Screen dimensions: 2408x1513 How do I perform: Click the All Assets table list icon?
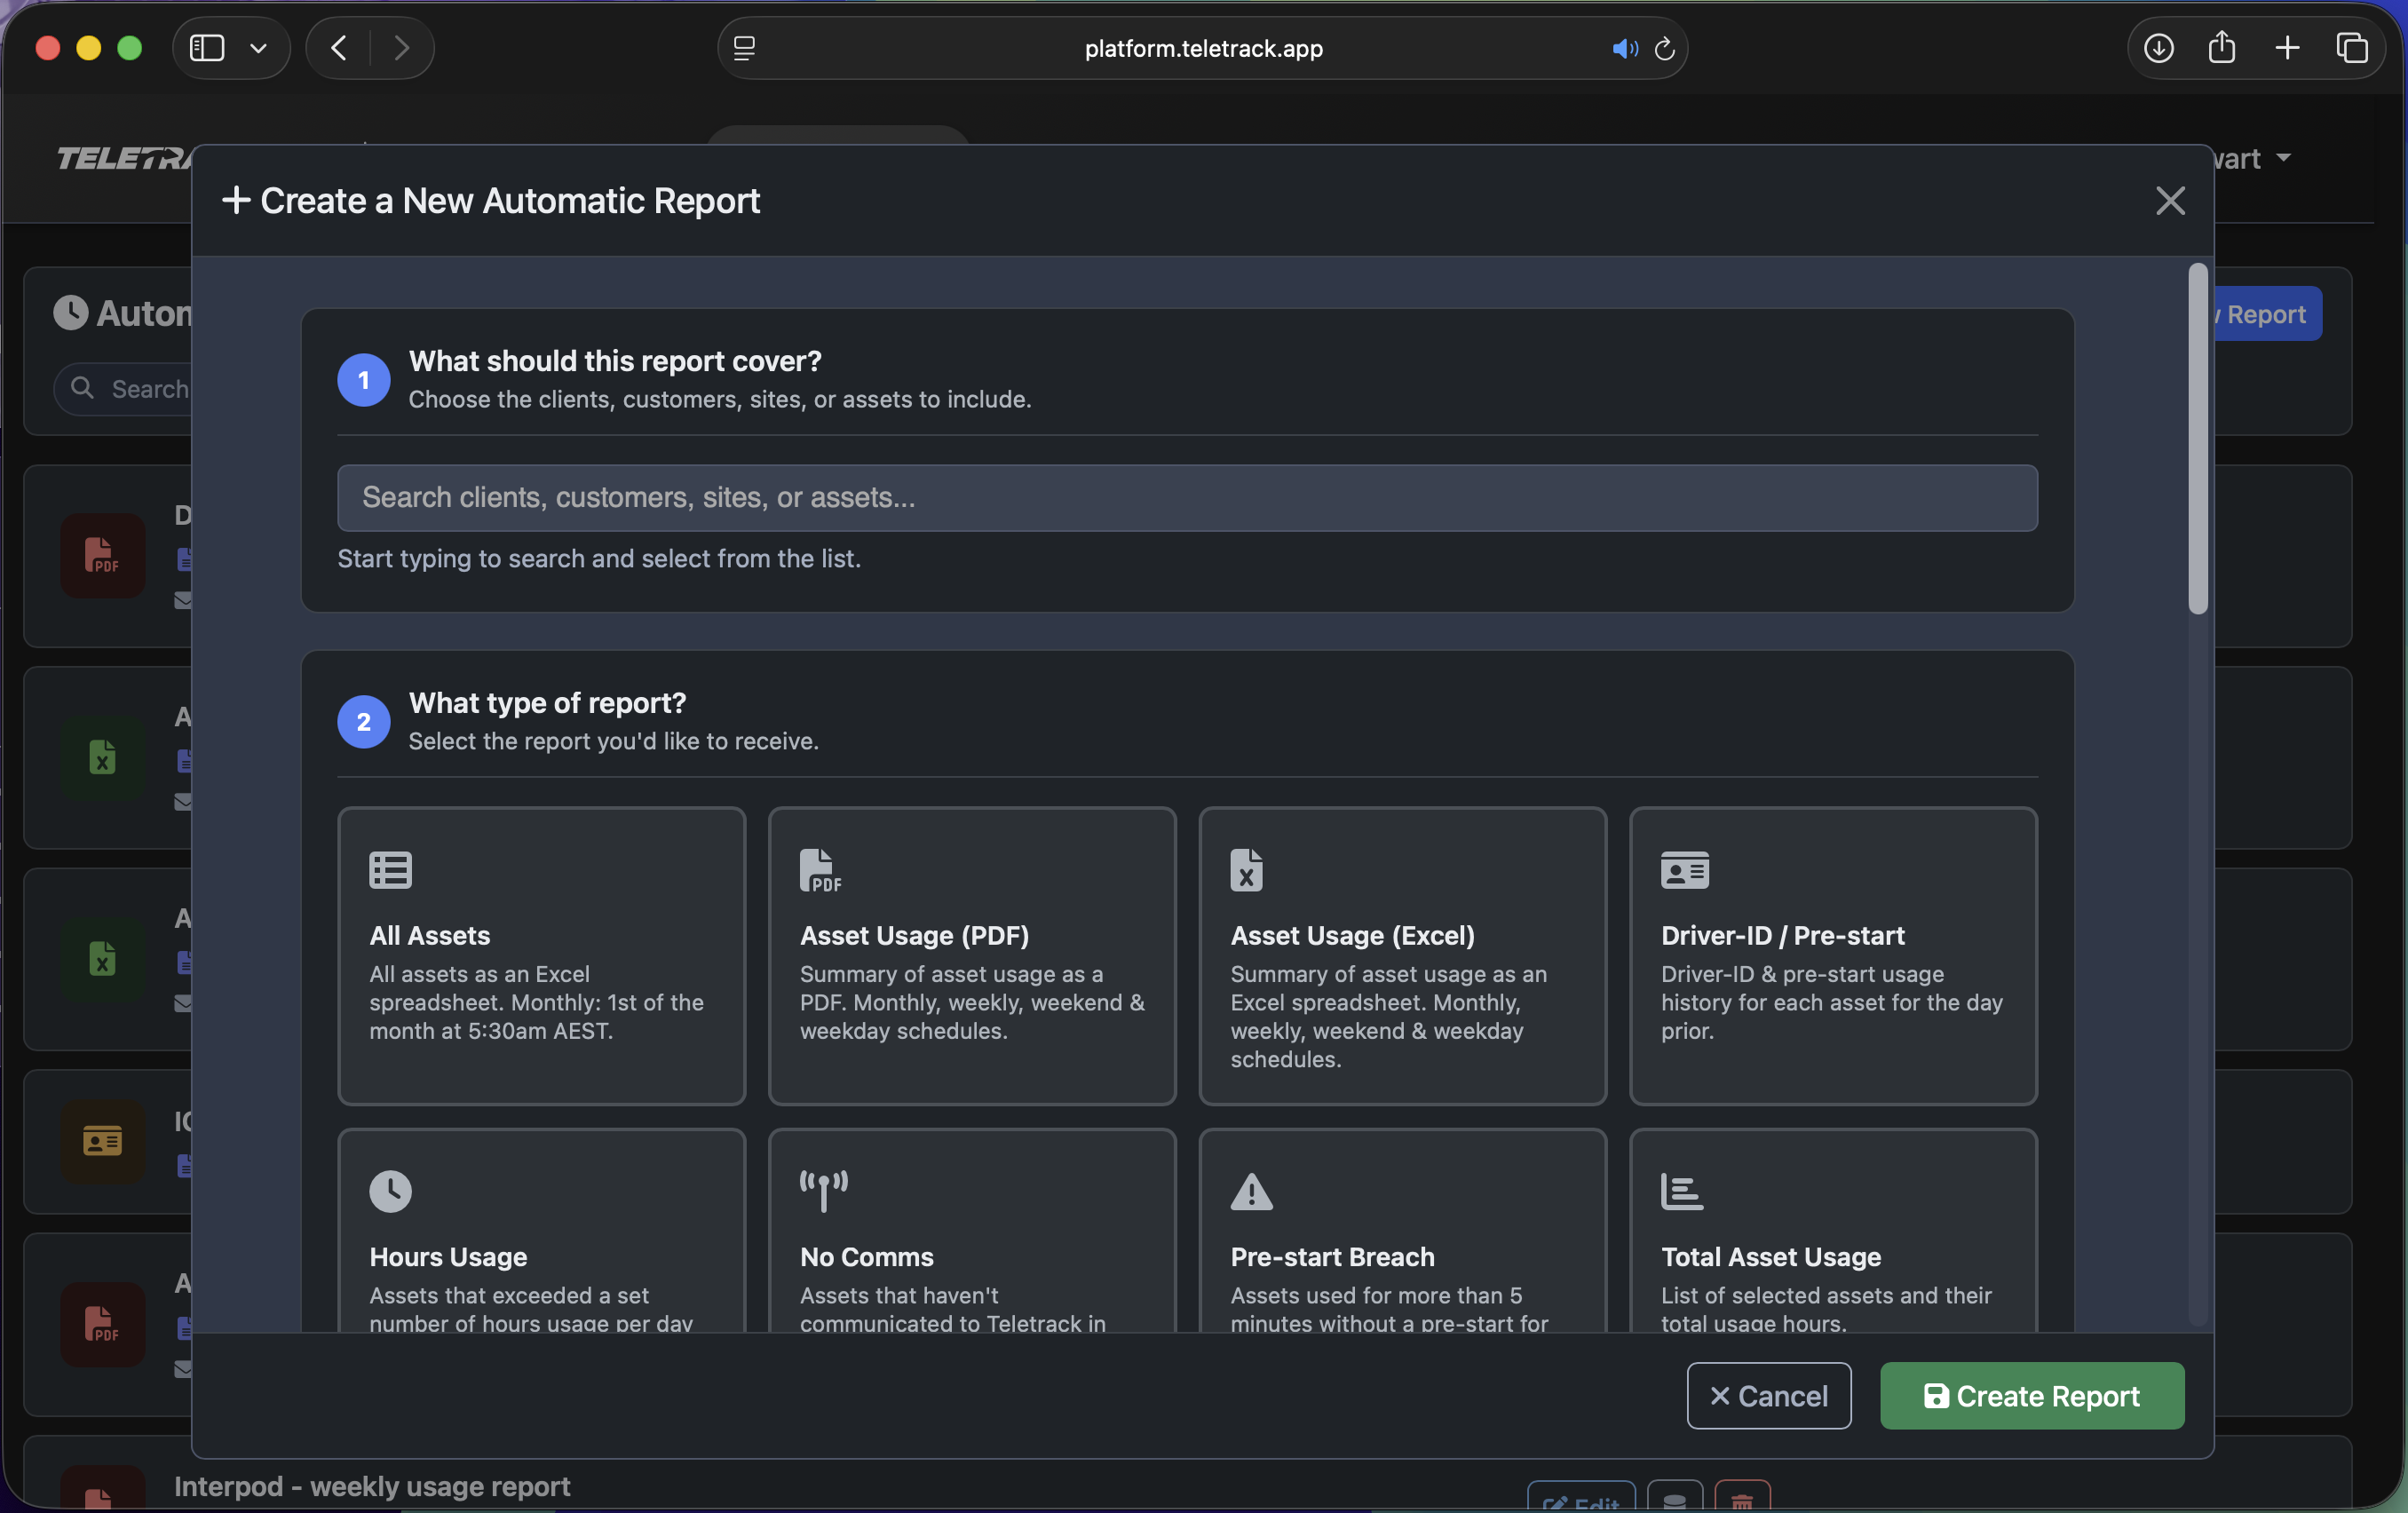click(390, 870)
